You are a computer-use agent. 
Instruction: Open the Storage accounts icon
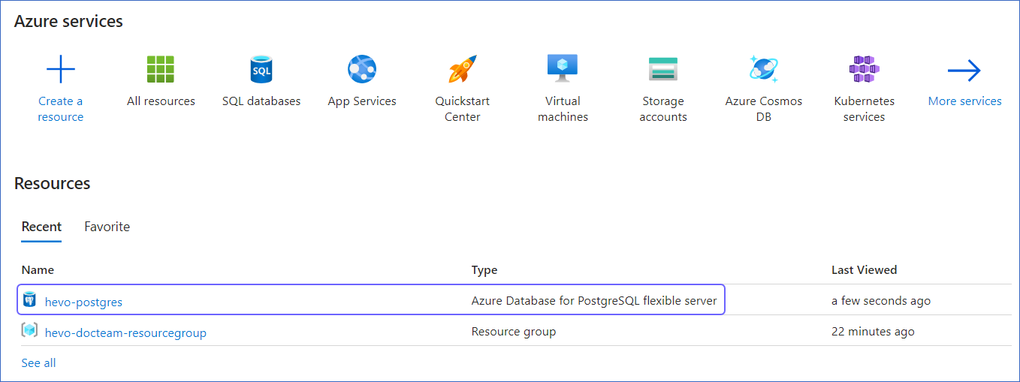pos(663,70)
